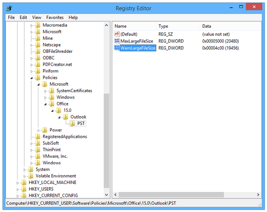Image resolution: width=267 pixels, height=212 pixels.
Task: Click the Piriform folder icon
Action: [38, 71]
